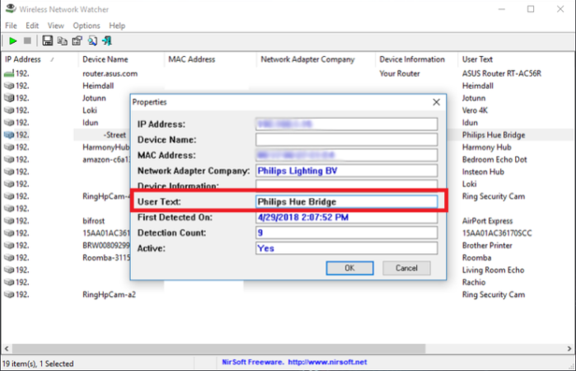This screenshot has height=371, width=576.
Task: Select the 15AA01AC36170SCC user text
Action: (497, 233)
